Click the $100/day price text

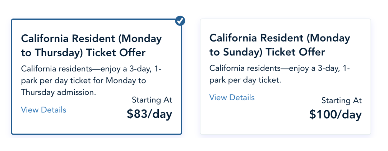pyautogui.click(x=336, y=115)
